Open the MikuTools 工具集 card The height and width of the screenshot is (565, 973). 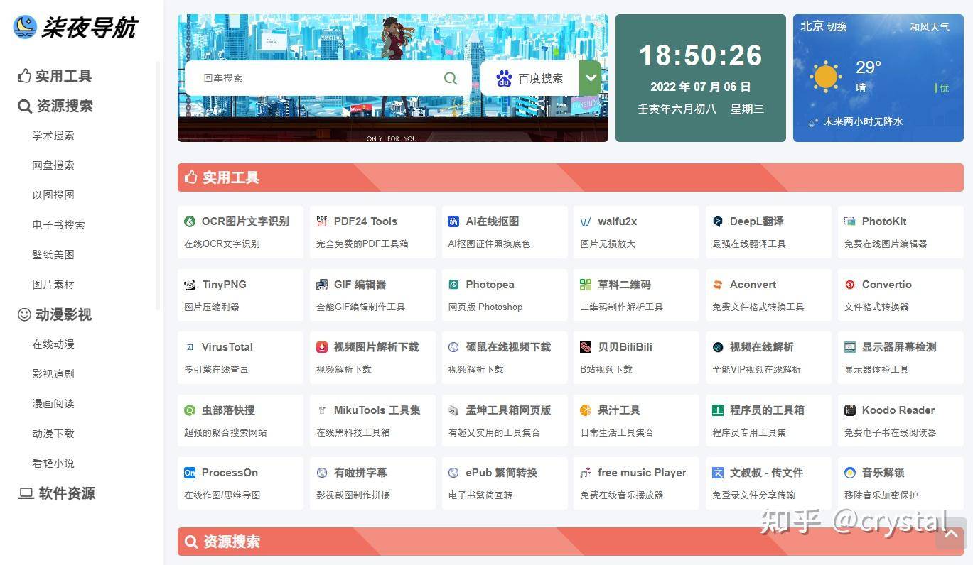coord(372,420)
